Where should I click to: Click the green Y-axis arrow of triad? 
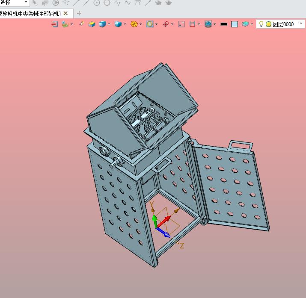click(154, 221)
